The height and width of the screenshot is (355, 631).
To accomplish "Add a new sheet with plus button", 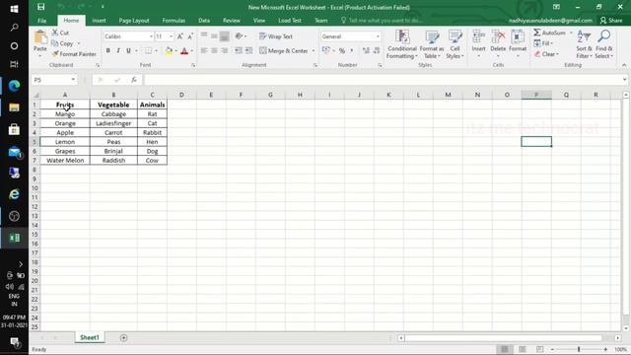I will click(123, 337).
